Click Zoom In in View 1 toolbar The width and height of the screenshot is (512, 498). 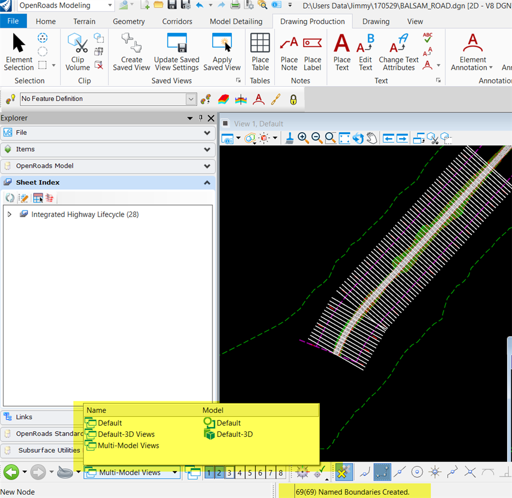pos(303,139)
